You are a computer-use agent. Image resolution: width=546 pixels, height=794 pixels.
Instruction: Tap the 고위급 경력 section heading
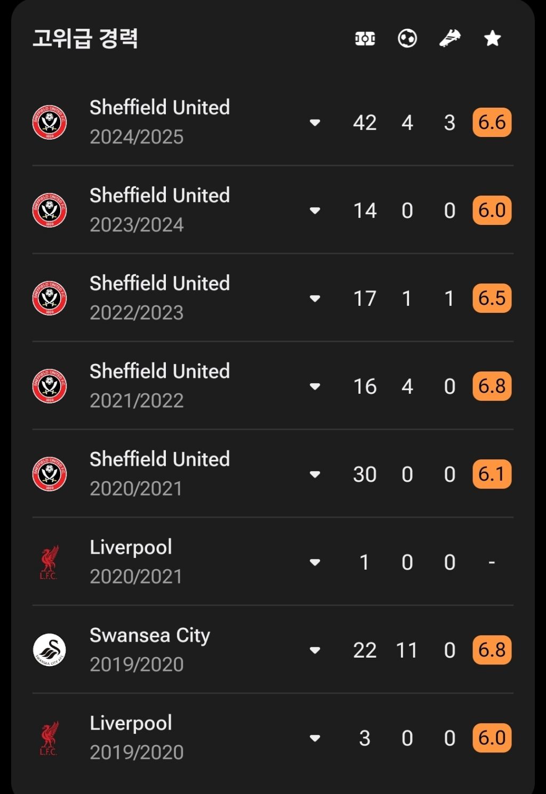point(85,38)
